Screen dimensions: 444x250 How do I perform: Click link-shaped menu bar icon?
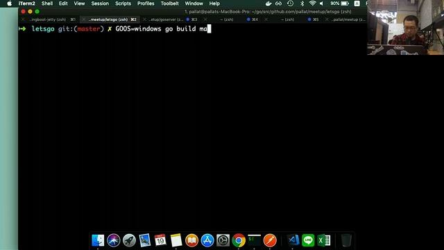click(279, 3)
